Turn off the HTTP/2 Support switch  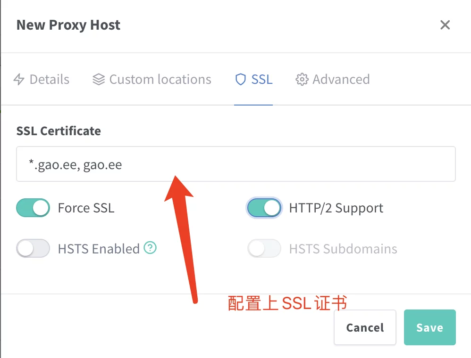264,208
